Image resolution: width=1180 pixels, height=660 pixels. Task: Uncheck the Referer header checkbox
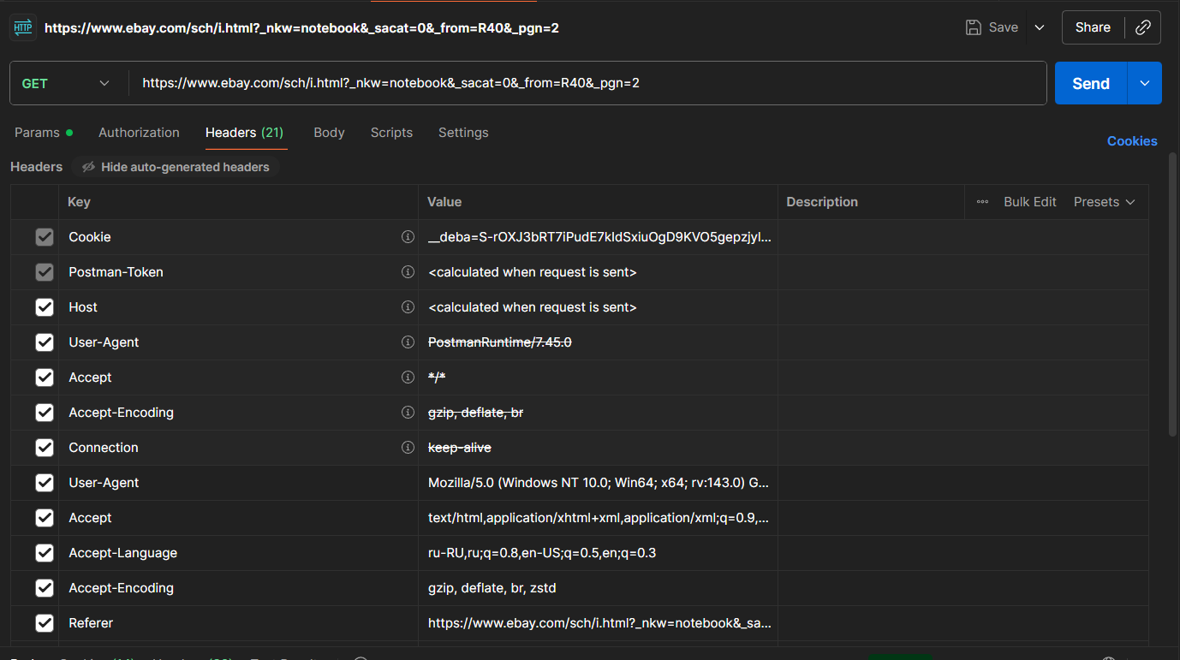point(45,623)
